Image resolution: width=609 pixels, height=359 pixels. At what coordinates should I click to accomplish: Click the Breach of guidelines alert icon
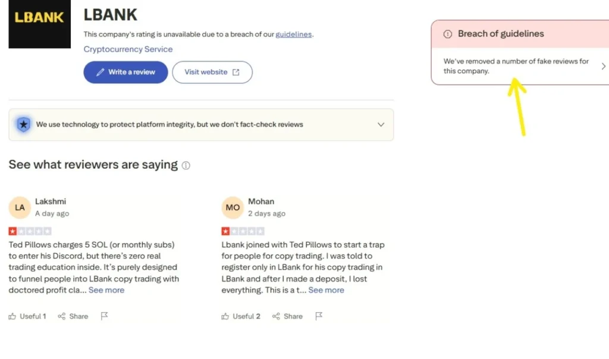tap(447, 34)
